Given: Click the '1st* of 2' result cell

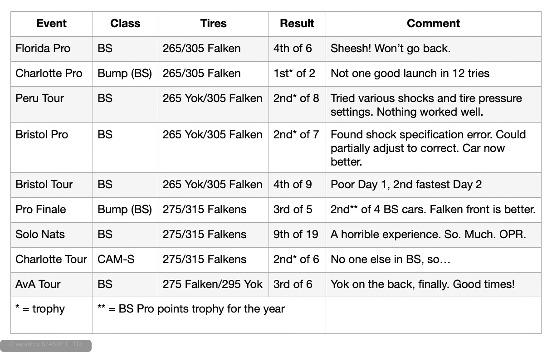Looking at the screenshot, I should [x=294, y=73].
